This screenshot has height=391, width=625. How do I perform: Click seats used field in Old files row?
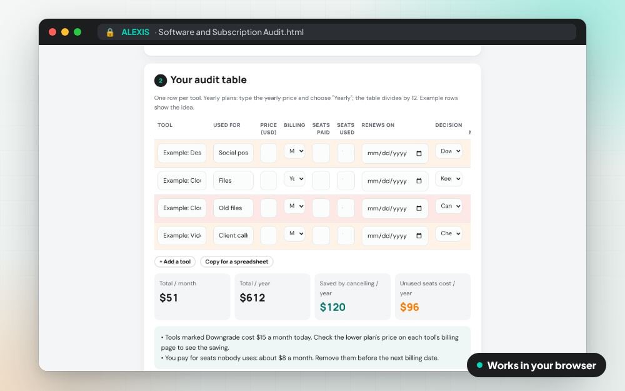[x=346, y=208]
